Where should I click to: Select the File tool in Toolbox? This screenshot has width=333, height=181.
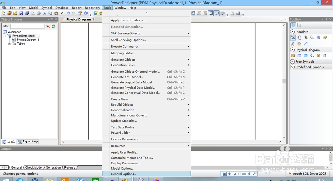coord(324,56)
